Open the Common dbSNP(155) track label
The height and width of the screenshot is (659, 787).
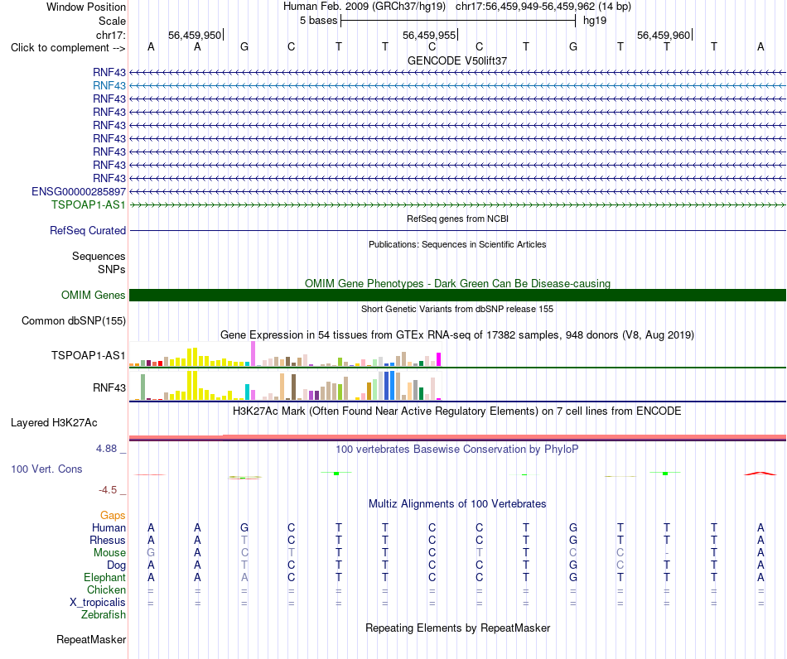click(x=73, y=321)
